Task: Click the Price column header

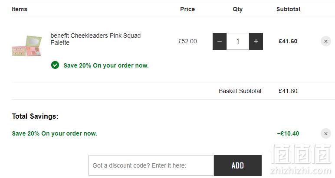Action: pyautogui.click(x=187, y=9)
